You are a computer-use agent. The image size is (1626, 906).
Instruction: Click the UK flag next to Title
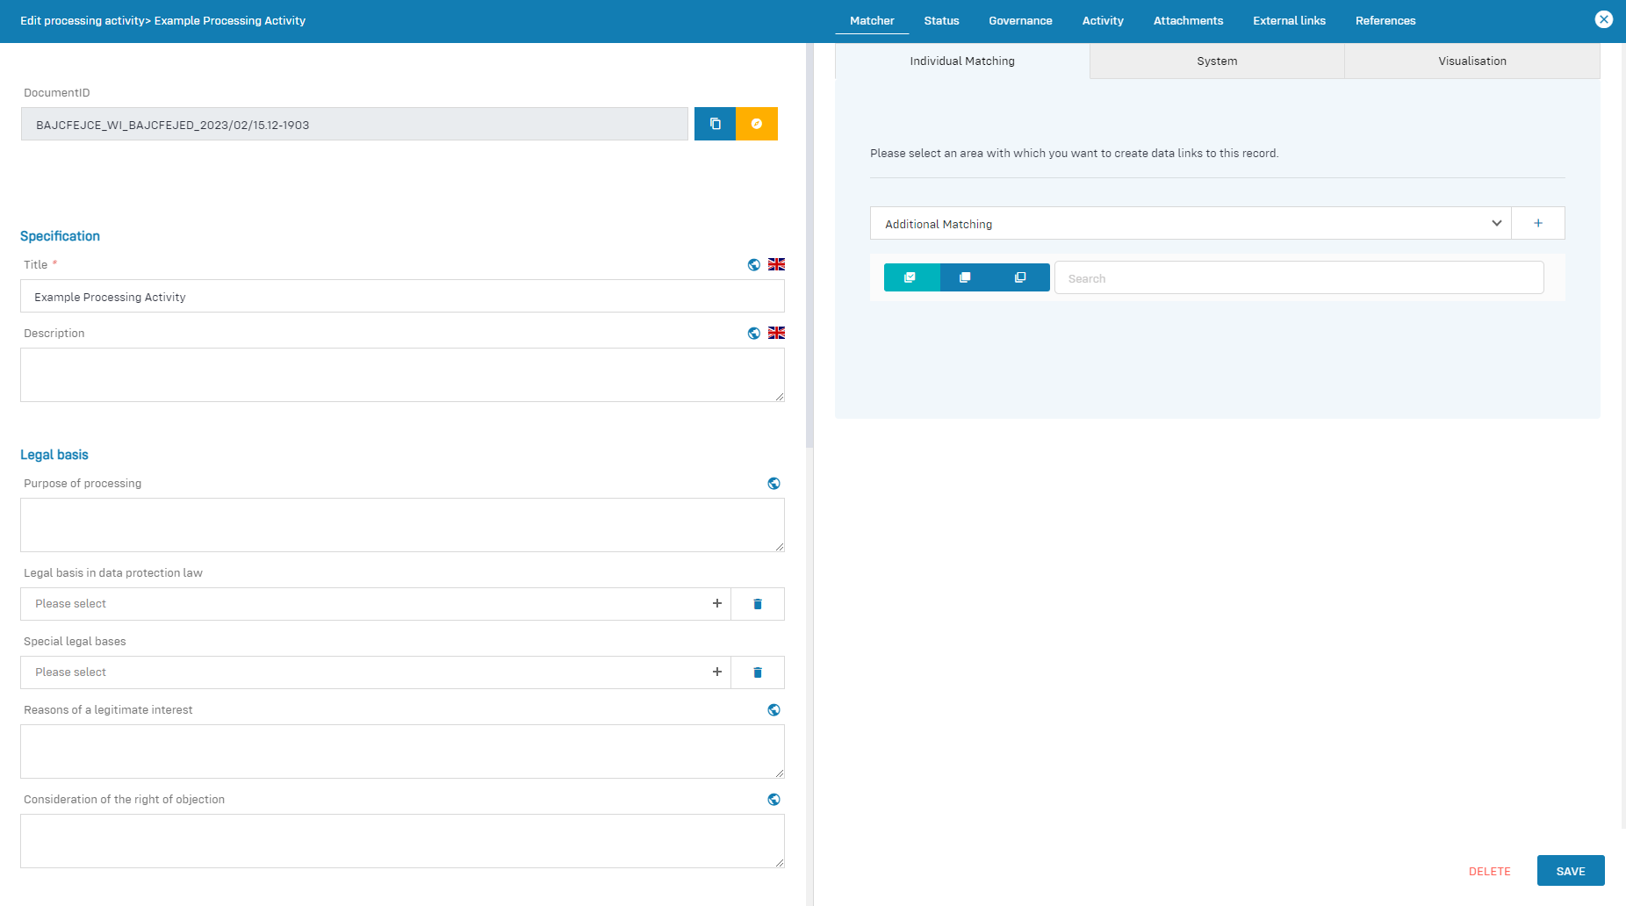776,264
